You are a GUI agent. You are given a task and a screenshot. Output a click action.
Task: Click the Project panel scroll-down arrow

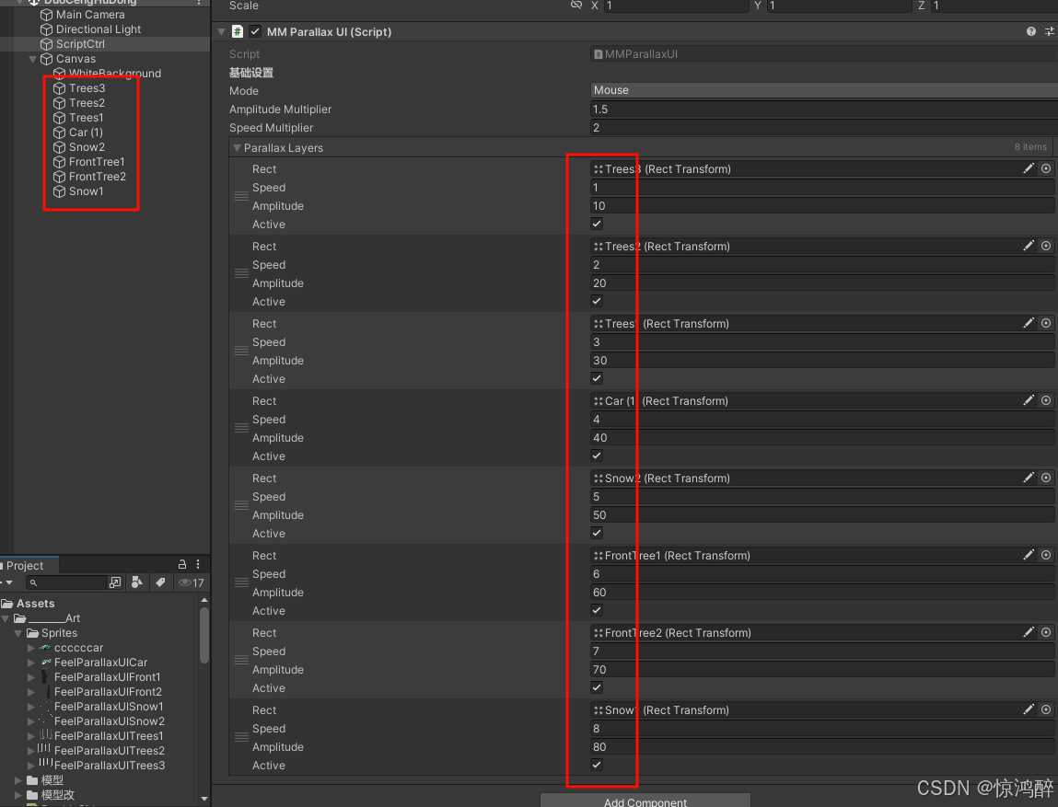[204, 799]
